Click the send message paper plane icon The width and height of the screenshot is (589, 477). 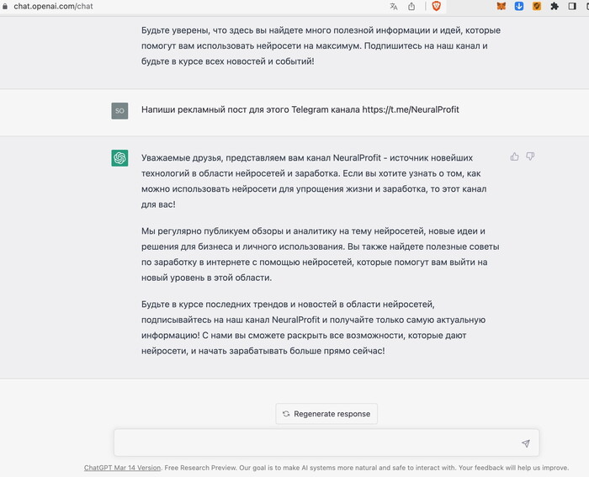[526, 443]
